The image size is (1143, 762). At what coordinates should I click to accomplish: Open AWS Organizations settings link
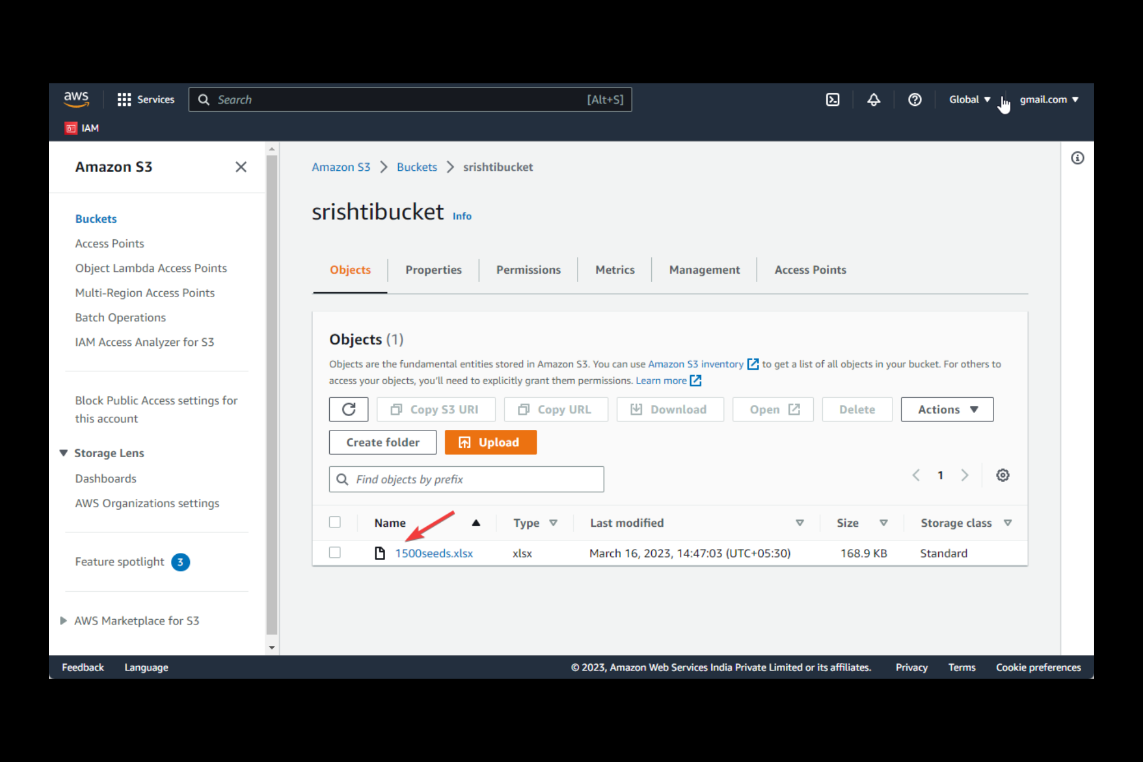147,503
